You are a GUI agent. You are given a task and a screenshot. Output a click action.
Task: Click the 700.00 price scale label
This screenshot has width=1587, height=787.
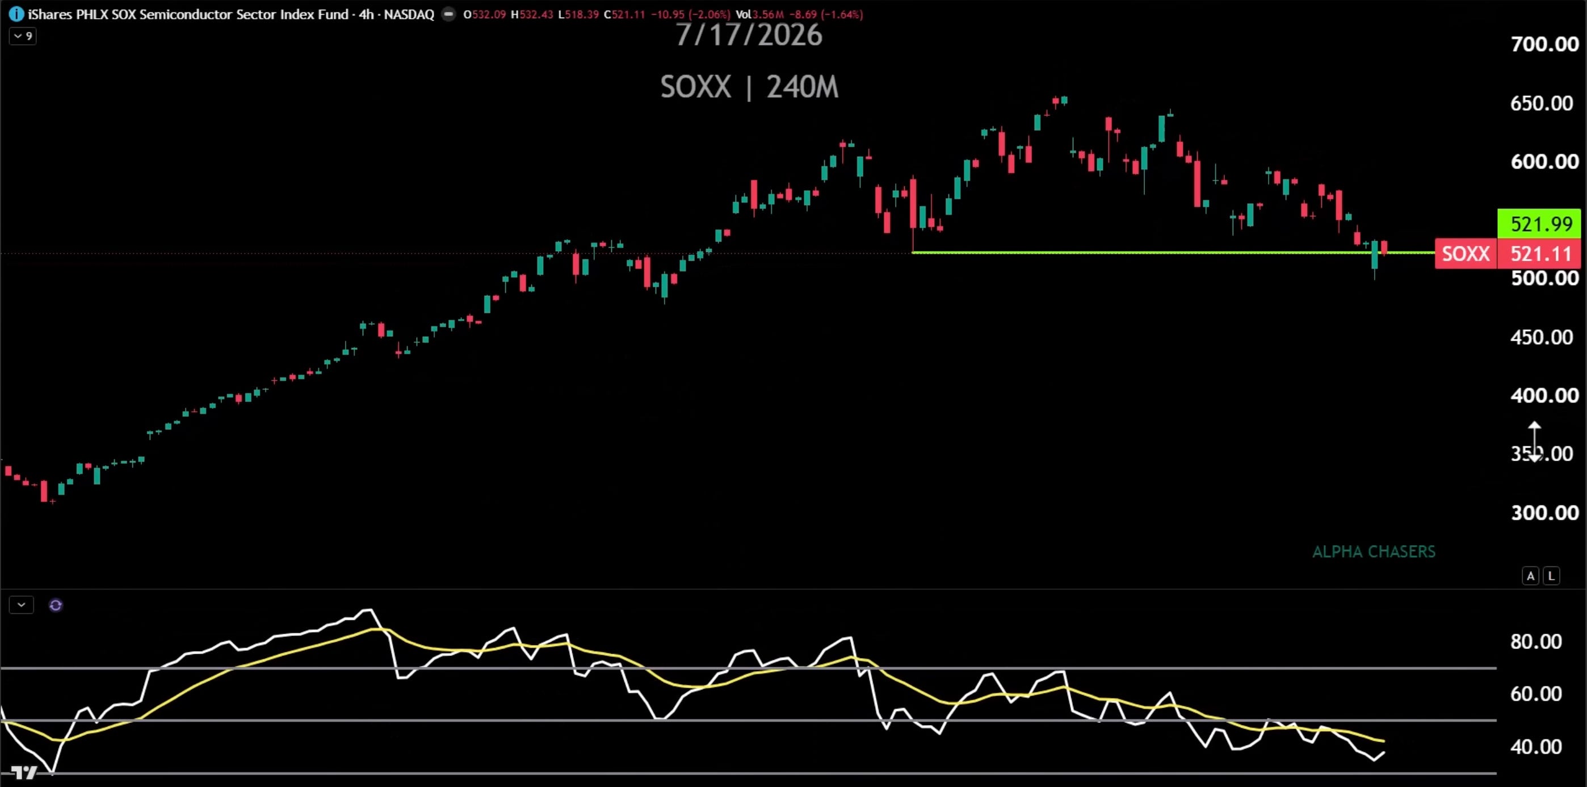[1544, 44]
